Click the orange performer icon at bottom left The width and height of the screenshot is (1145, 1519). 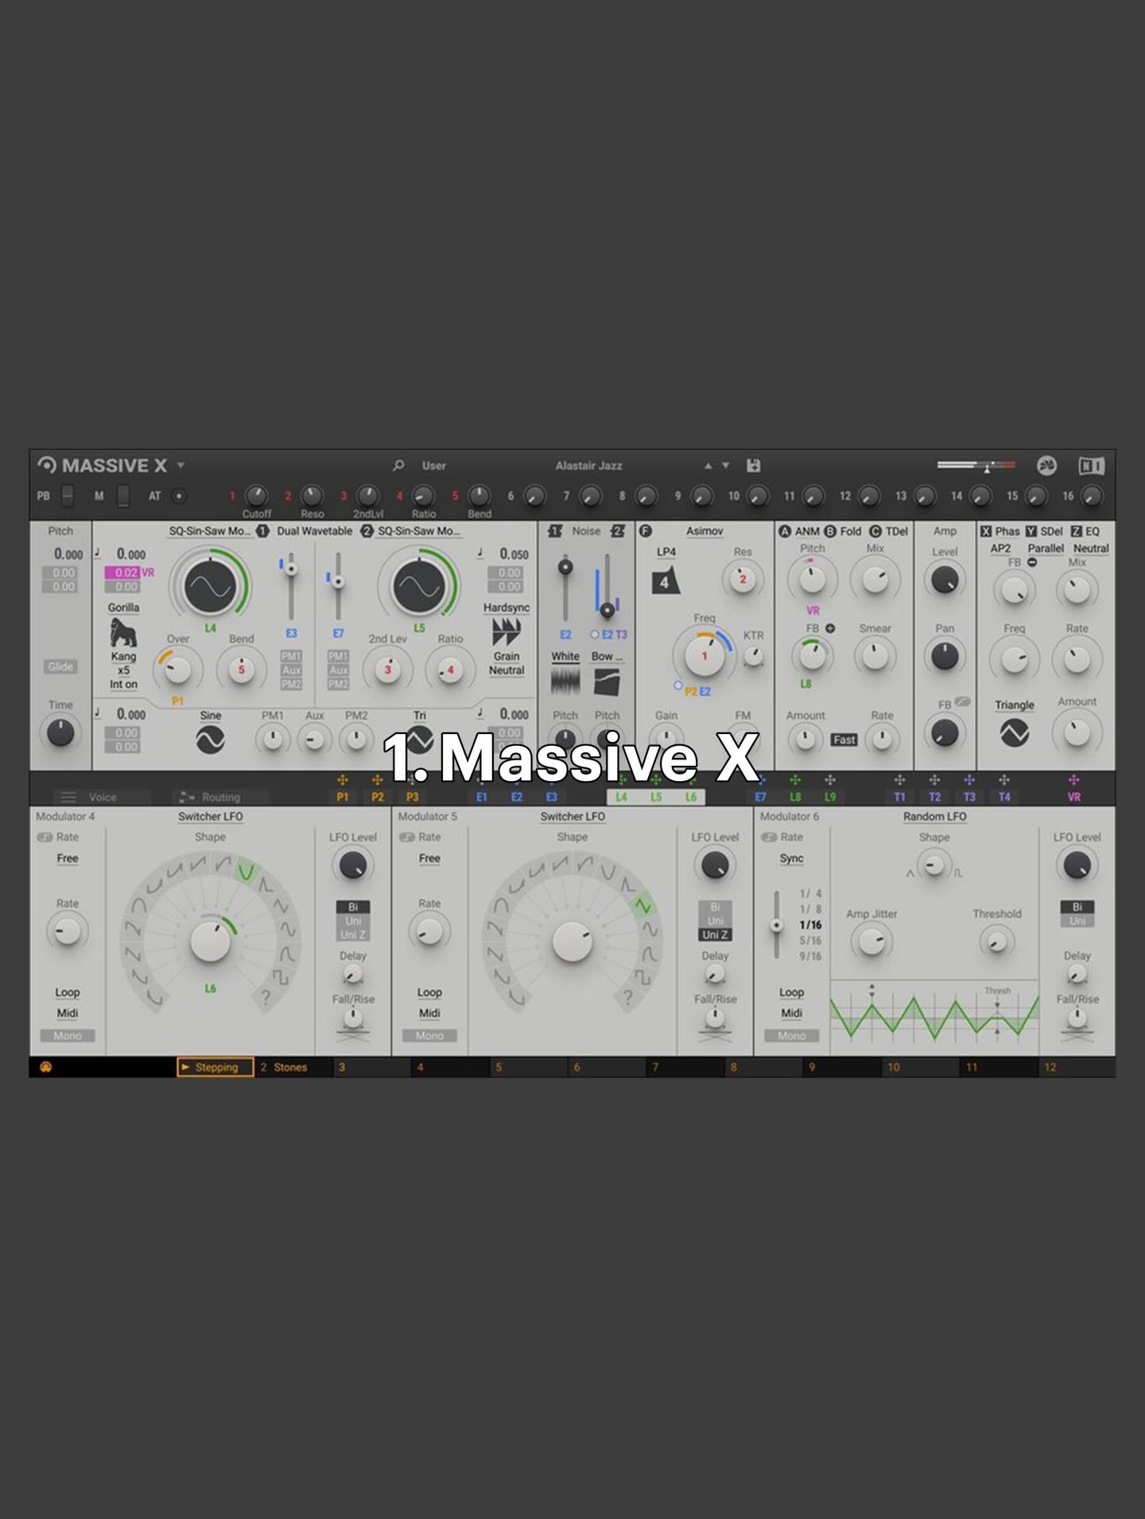45,1067
